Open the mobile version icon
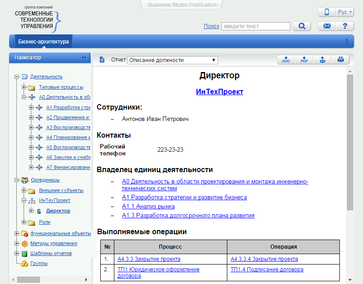Image resolution: width=363 pixels, height=284 pixels. click(x=327, y=12)
